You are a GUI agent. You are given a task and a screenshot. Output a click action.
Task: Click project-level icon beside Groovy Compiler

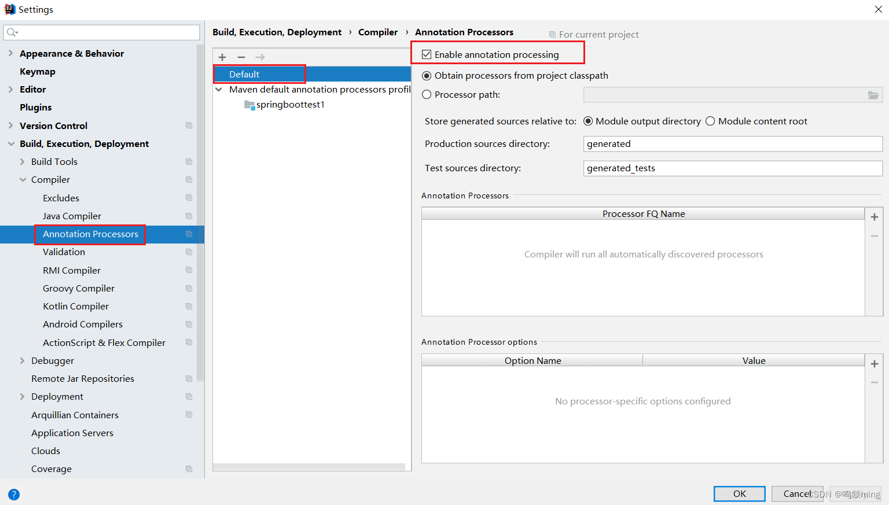(x=189, y=289)
